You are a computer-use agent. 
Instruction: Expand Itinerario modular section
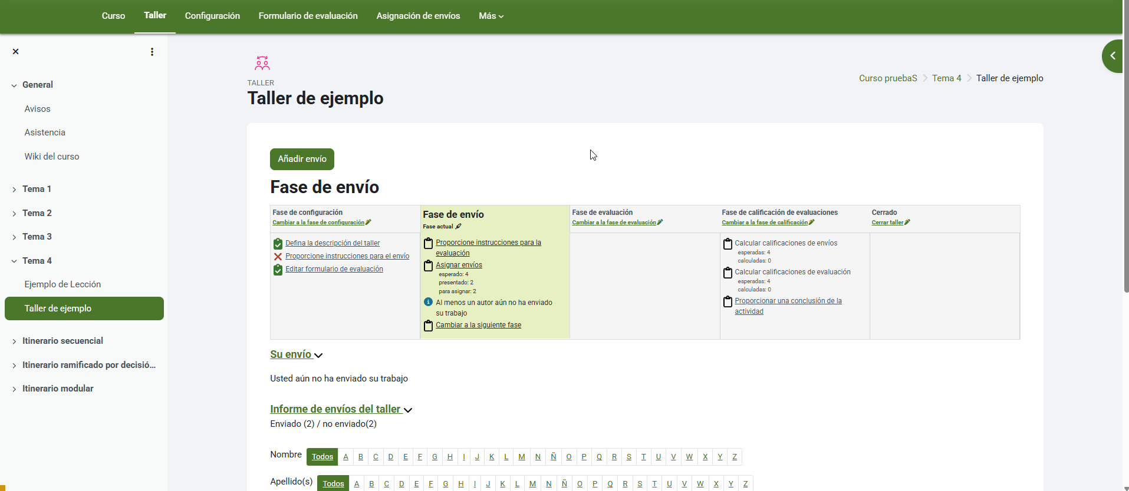14,389
